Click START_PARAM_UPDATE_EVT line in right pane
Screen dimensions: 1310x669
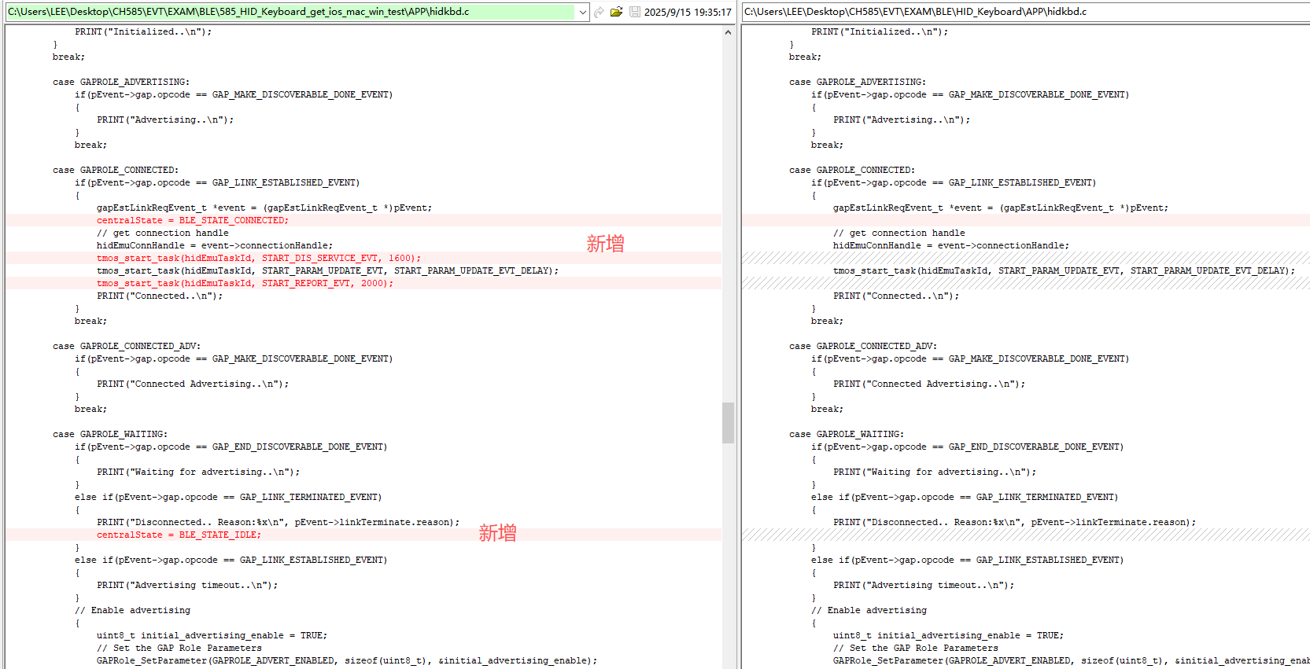pos(1064,270)
